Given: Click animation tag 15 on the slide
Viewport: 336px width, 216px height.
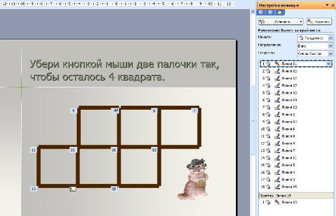Looking at the screenshot, I should pyautogui.click(x=114, y=189).
